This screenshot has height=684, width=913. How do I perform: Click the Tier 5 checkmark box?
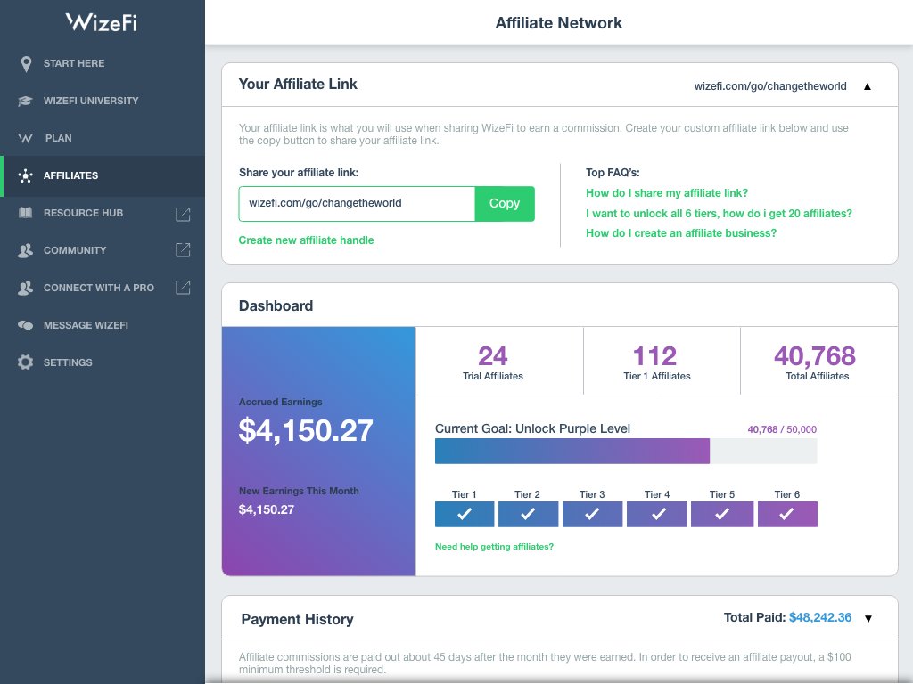coord(722,514)
